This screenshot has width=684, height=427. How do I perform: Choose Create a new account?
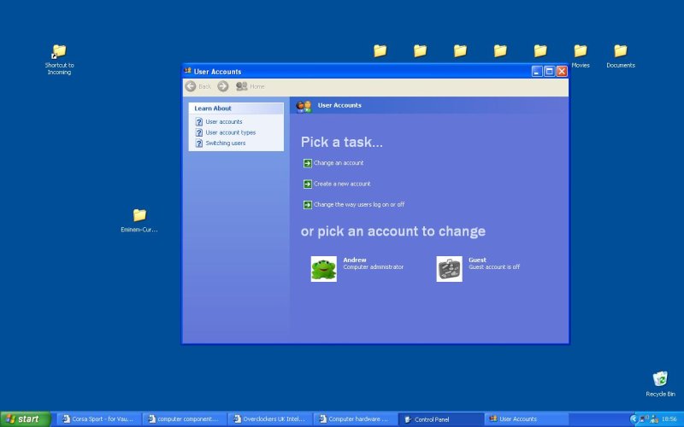(x=342, y=184)
